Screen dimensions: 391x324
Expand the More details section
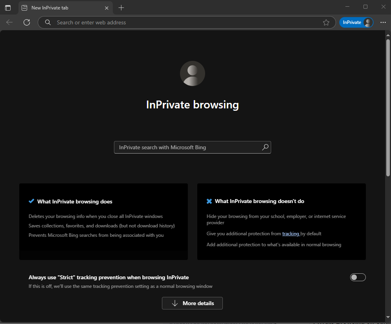pyautogui.click(x=192, y=303)
